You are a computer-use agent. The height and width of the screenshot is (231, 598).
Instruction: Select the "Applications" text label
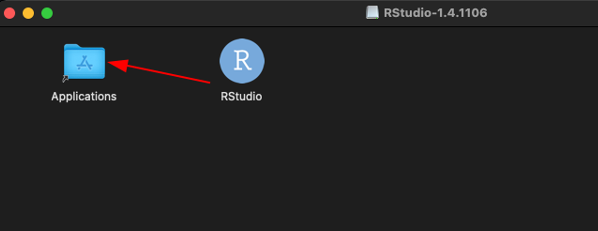(84, 96)
